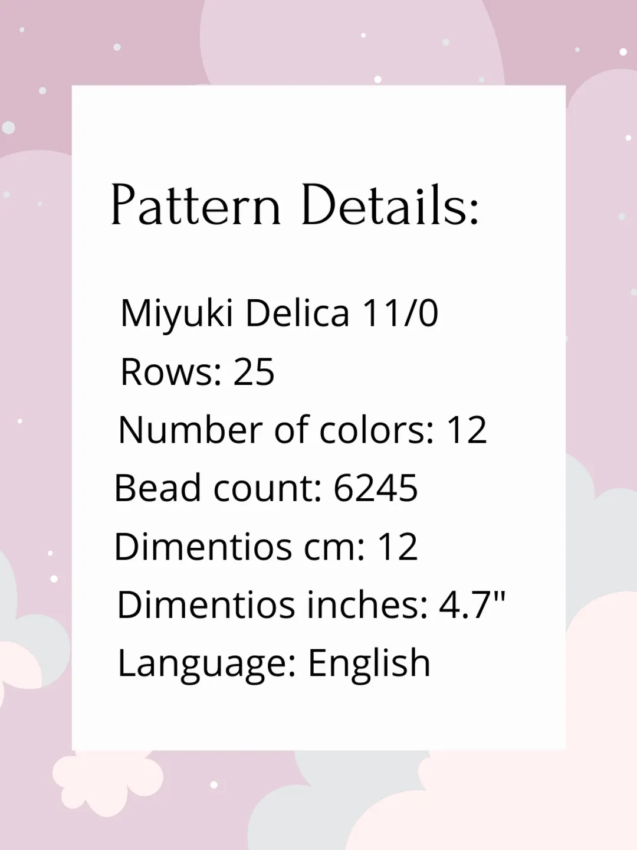Click the pink background above the white card

tap(318, 41)
